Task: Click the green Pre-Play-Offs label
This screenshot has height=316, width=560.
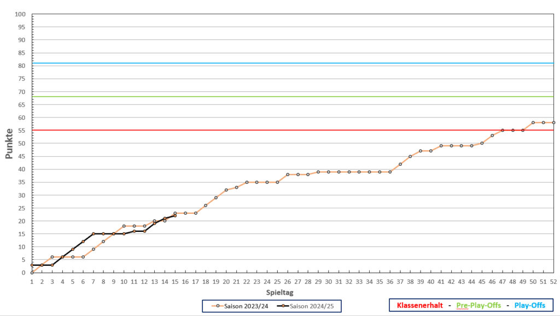Action: coord(479,305)
